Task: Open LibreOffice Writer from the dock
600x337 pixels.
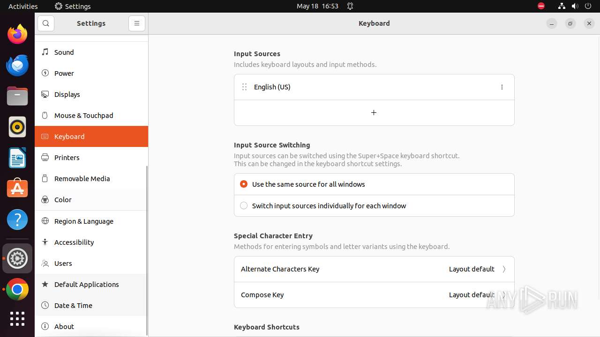Action: [17, 158]
